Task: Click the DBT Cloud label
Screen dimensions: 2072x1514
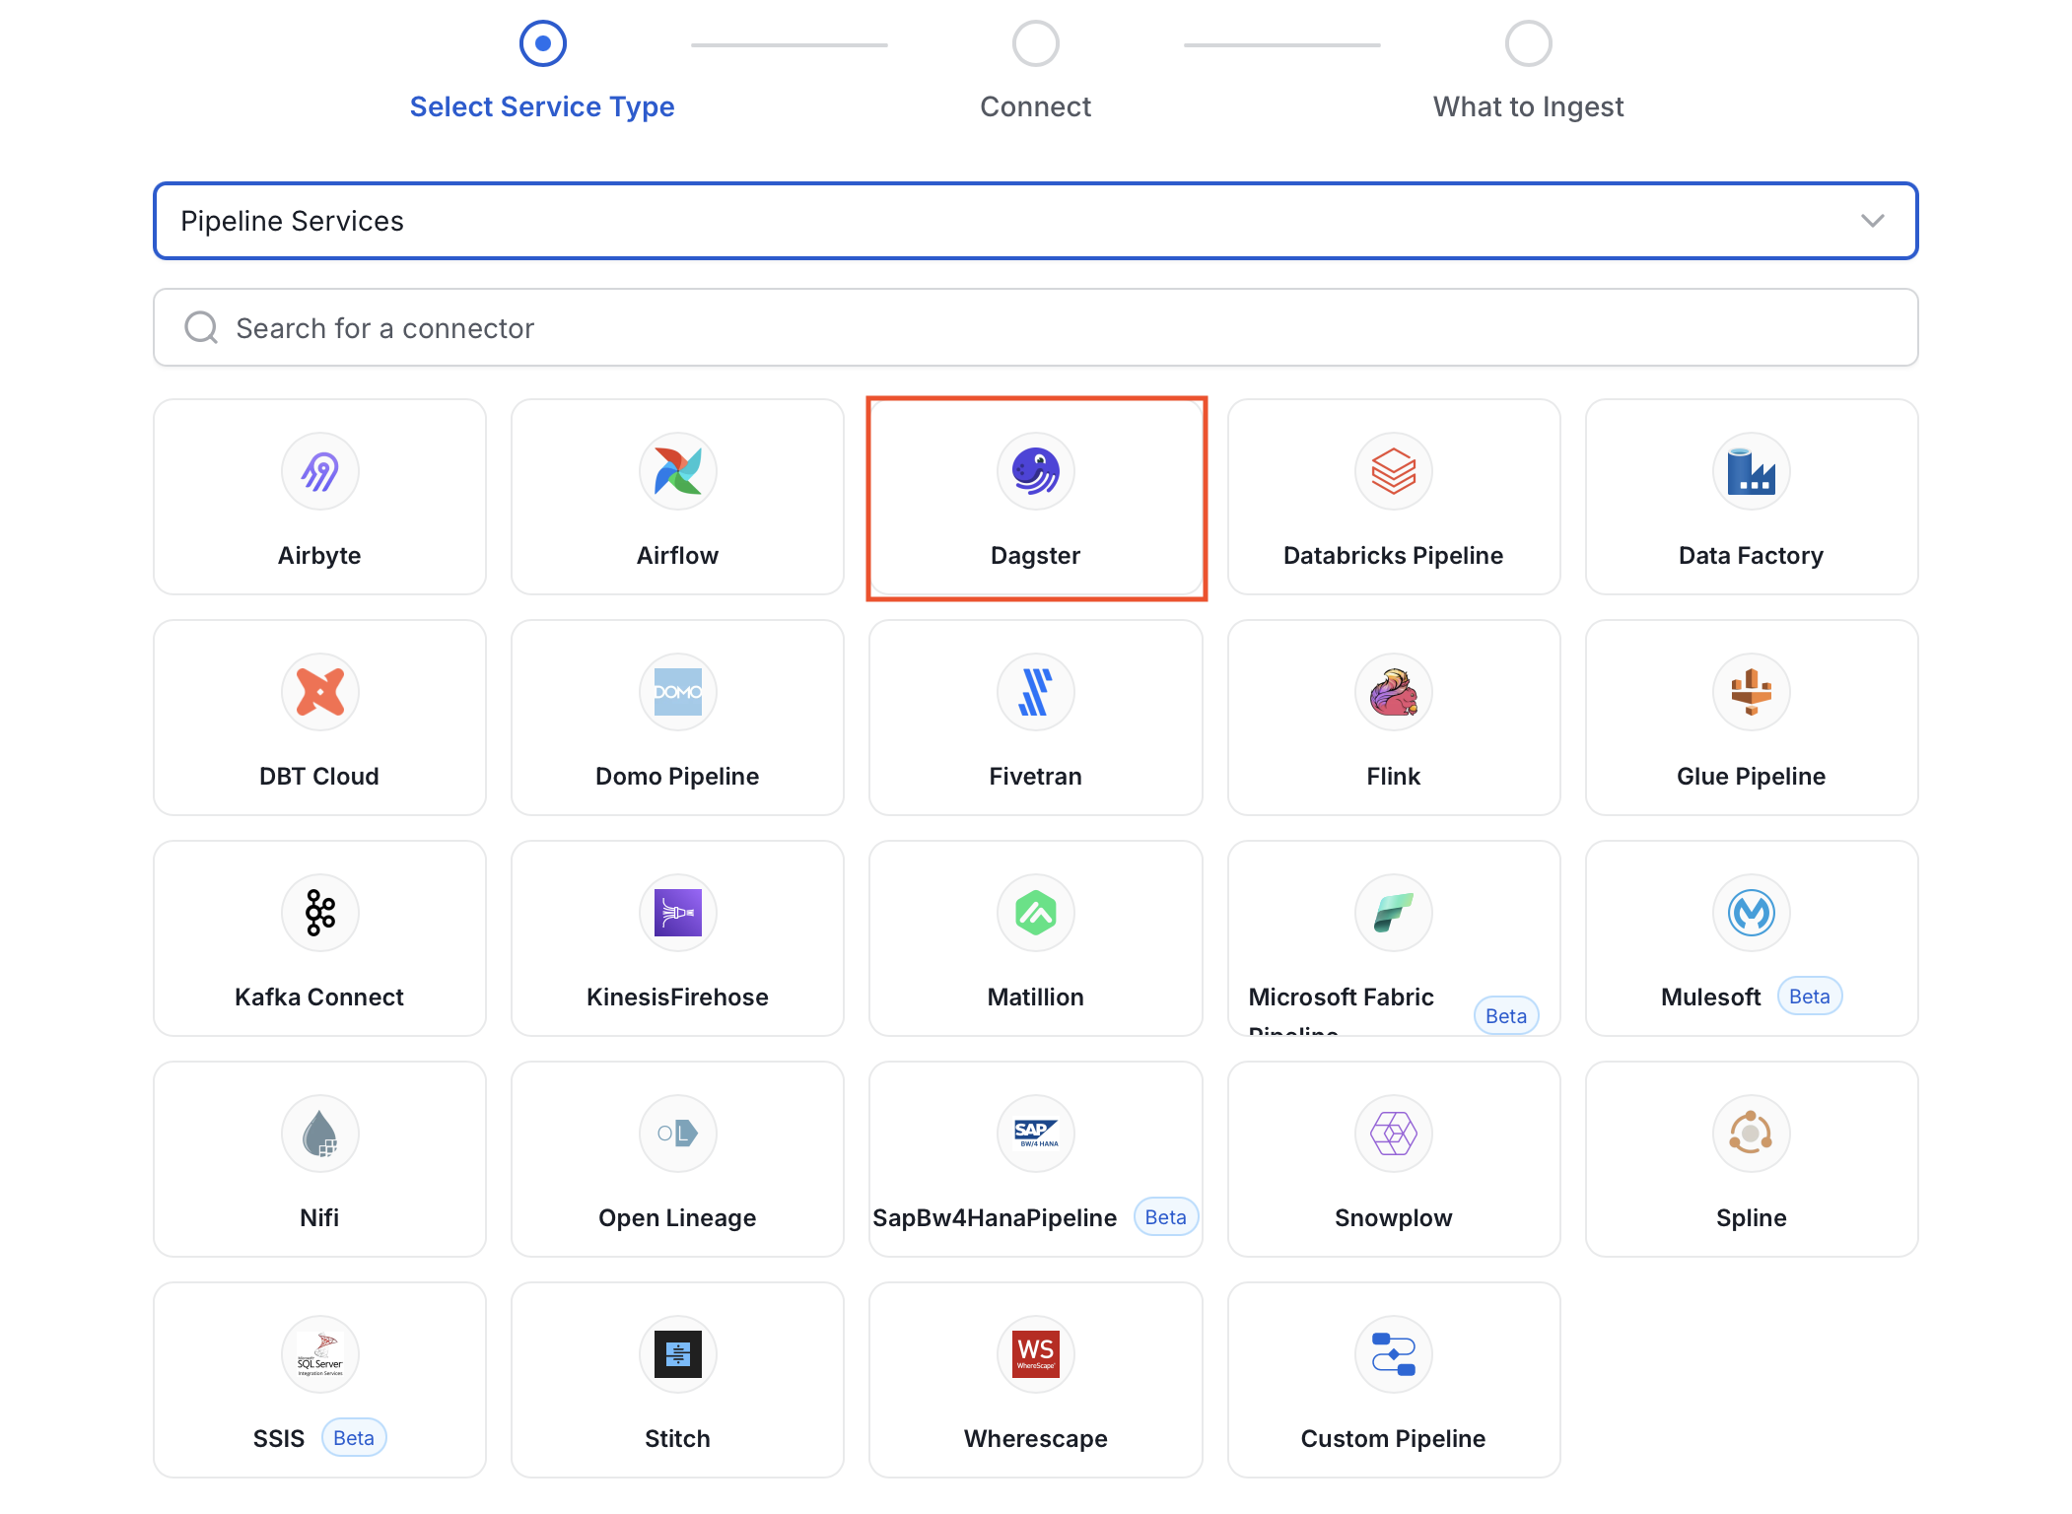Action: click(x=319, y=776)
